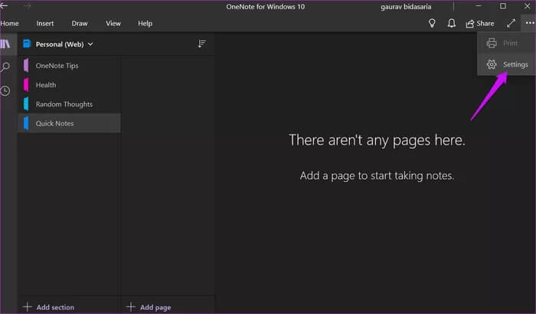Open the notifications bell

coord(452,23)
